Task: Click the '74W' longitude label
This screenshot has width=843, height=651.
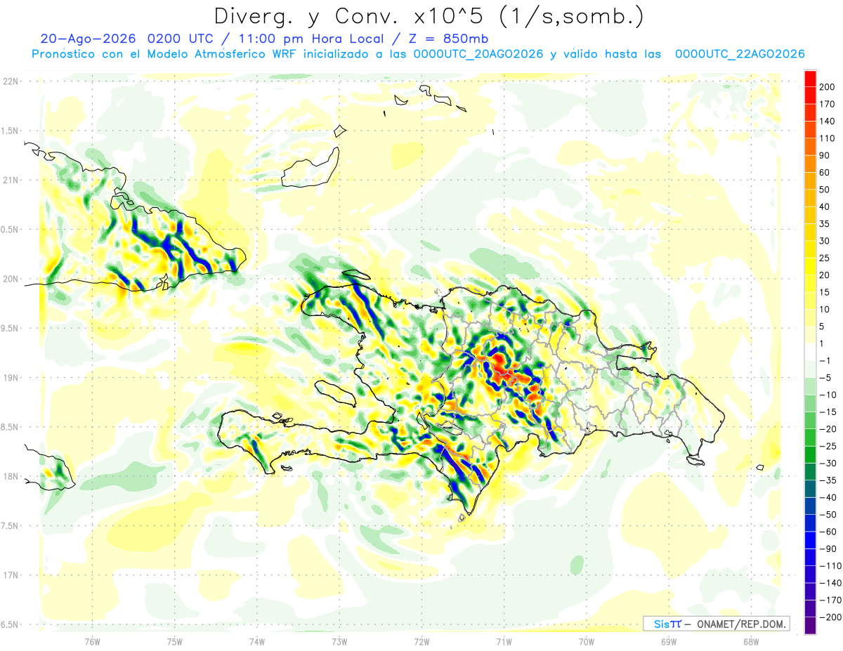Action: [257, 641]
